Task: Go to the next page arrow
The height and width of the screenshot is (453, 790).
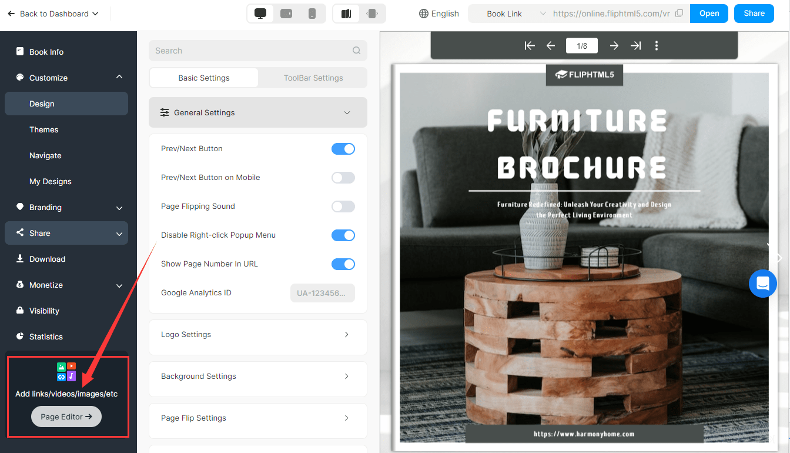Action: tap(614, 45)
